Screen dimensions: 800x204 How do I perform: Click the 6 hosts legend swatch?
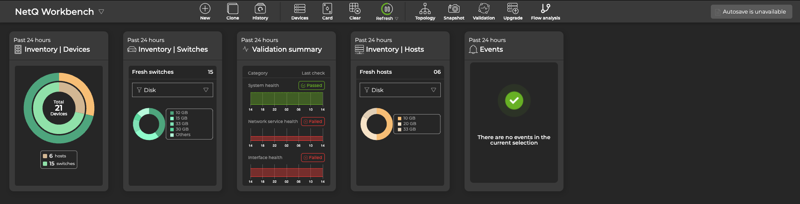coord(45,156)
